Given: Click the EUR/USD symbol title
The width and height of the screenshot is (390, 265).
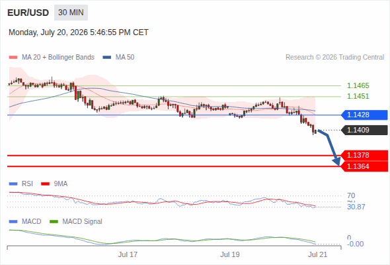Looking at the screenshot, I should tap(28, 13).
